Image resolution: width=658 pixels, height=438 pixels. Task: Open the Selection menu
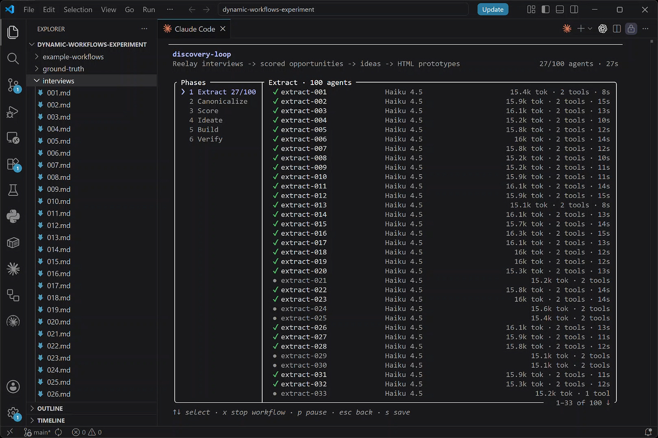coord(78,9)
